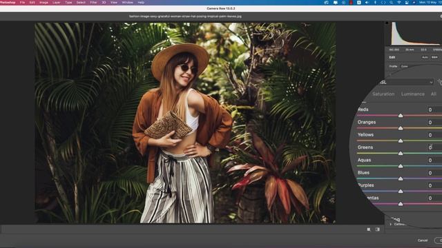The height and width of the screenshot is (248, 442).
Task: Open the Profile Color dropdown
Action: coord(405,66)
